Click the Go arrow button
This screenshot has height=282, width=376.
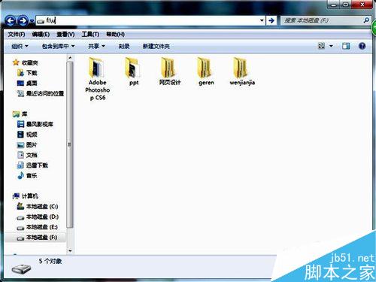click(271, 20)
